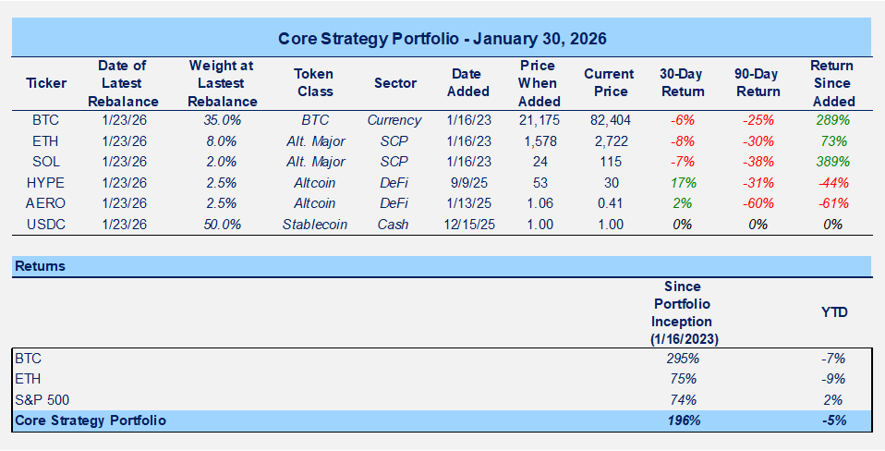
Task: Select the Ticker column header
Action: pyautogui.click(x=45, y=83)
